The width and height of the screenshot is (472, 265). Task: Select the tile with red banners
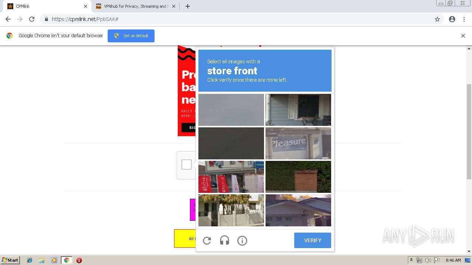click(x=231, y=177)
